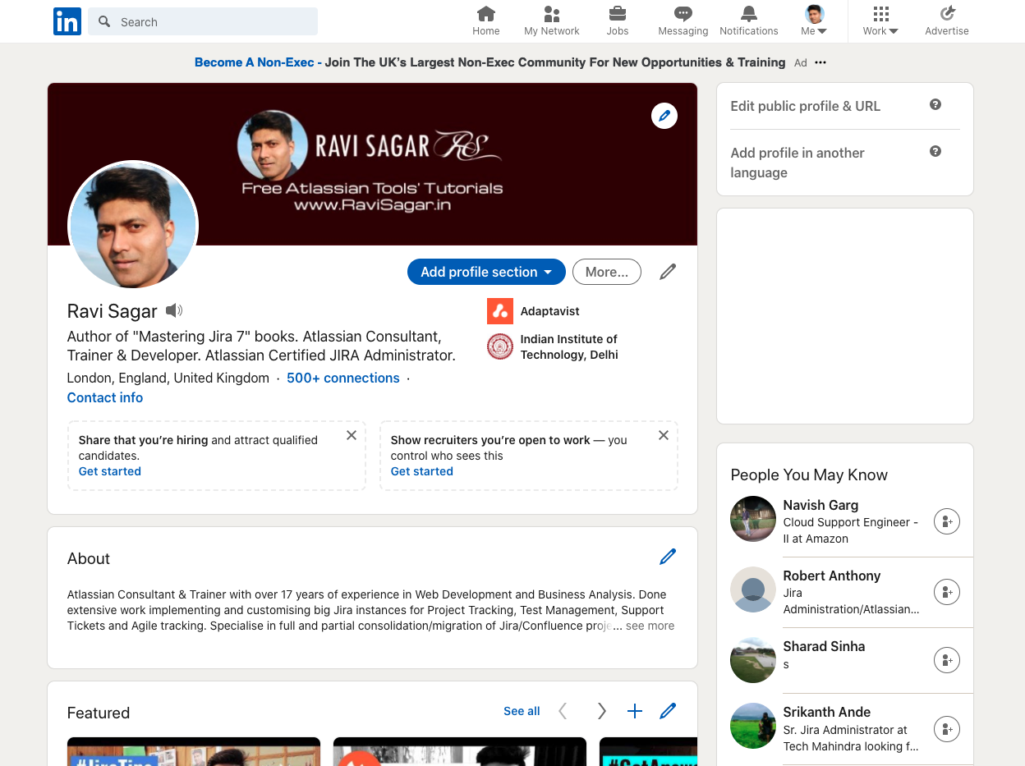Open the Adaptavist company link
The height and width of the screenshot is (766, 1025).
tap(534, 311)
